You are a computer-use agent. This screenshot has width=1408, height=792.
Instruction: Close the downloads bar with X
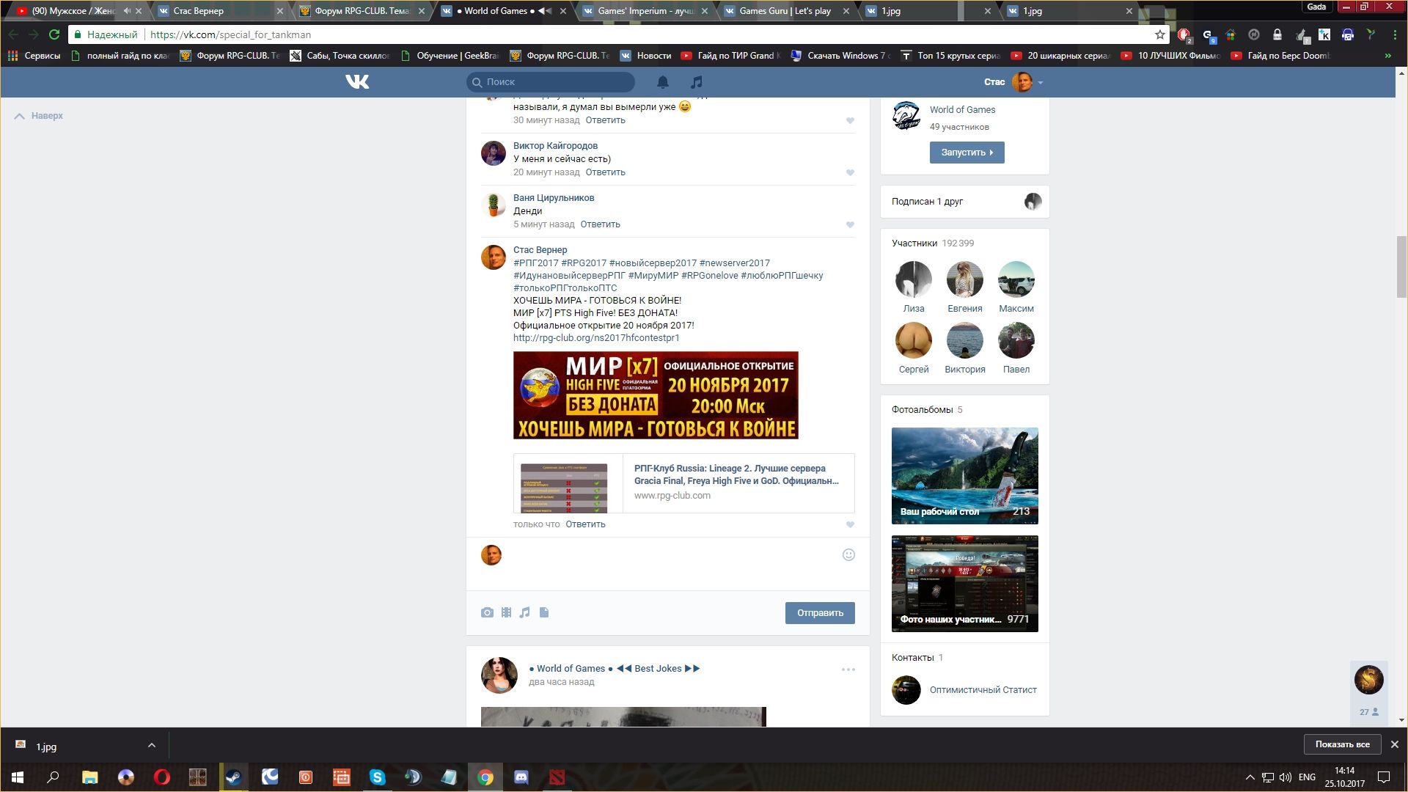click(x=1394, y=744)
